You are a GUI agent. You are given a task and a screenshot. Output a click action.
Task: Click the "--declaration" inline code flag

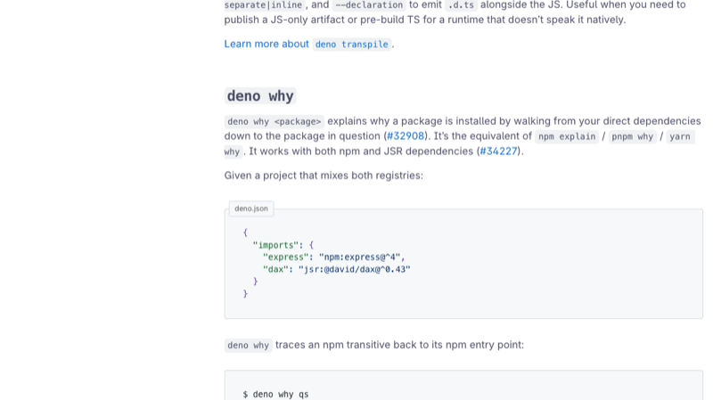[369, 5]
